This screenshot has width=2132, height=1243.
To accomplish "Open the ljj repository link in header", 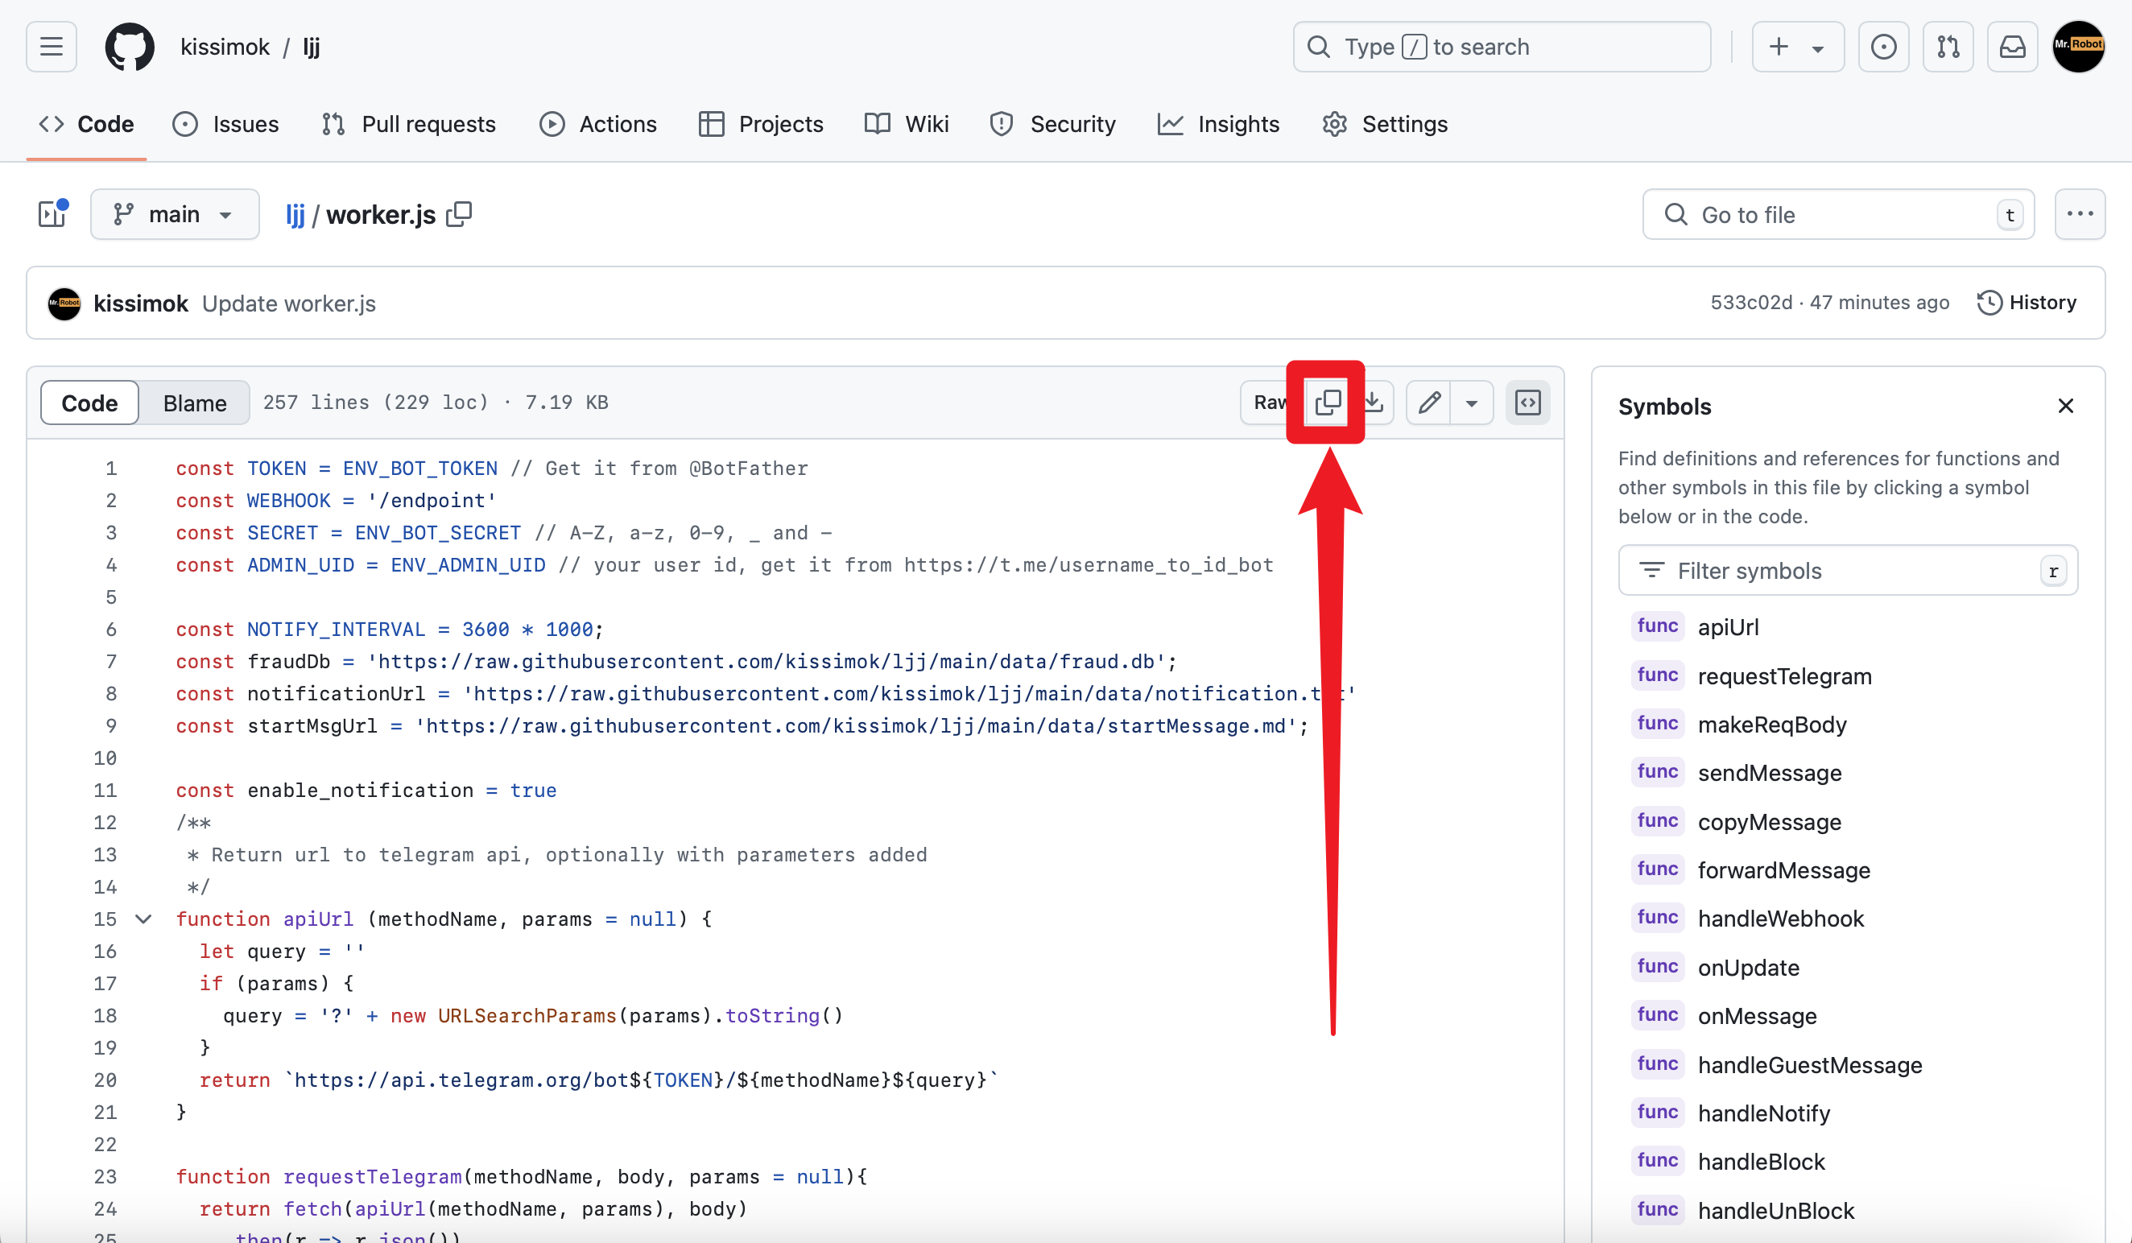I will [x=312, y=47].
